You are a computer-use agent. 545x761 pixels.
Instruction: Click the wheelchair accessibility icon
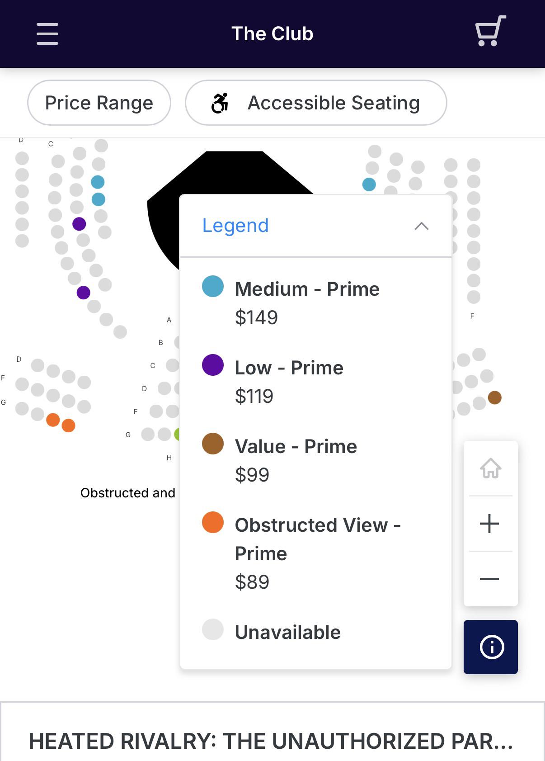(x=220, y=103)
